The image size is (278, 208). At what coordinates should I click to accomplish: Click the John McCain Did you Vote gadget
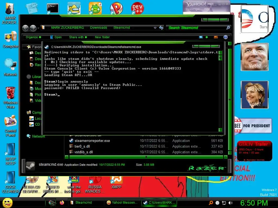[x=255, y=57]
